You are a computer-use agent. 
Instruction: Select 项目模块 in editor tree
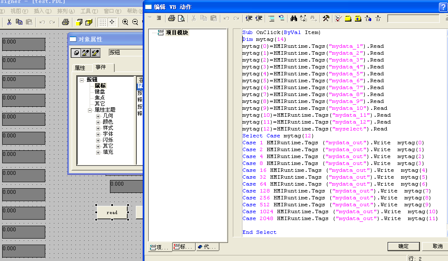click(x=177, y=33)
